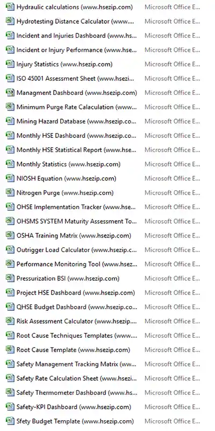Click the Outrigger Load Calculator icon
Image resolution: width=215 pixels, height=431 pixels.
coord(10,250)
